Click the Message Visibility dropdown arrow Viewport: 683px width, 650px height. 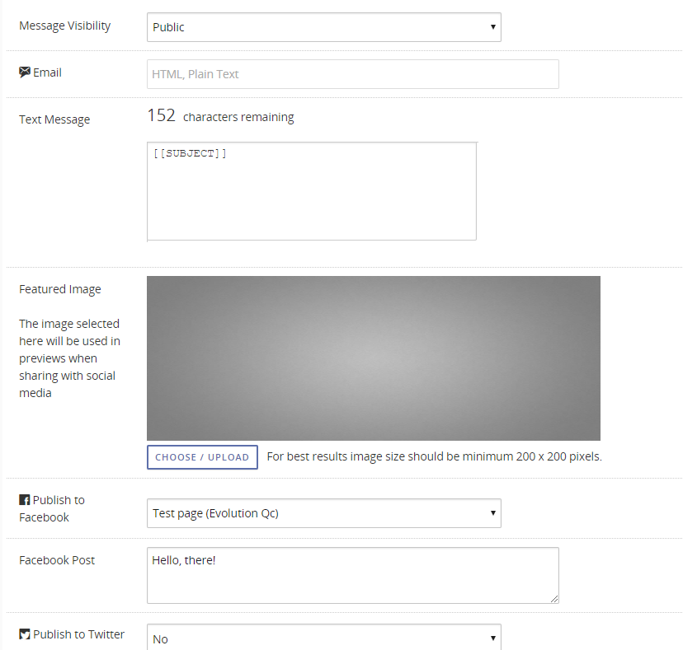point(492,27)
